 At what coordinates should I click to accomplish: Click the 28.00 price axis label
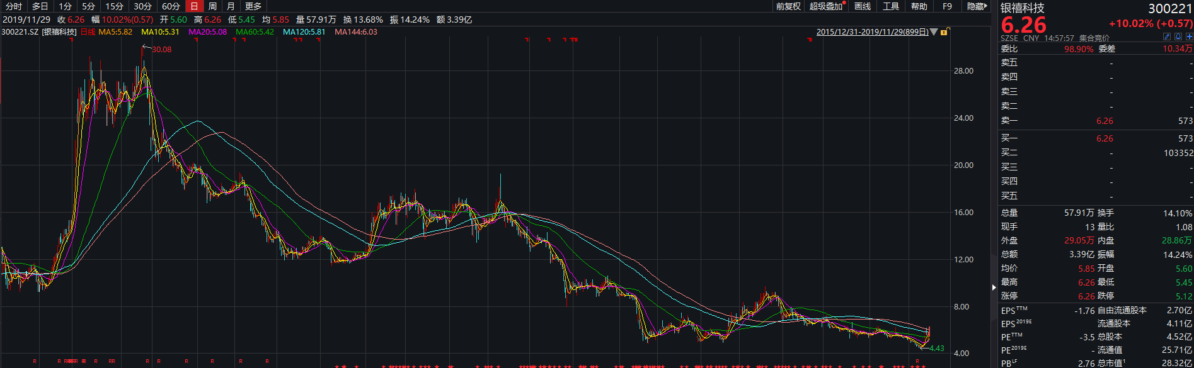963,70
